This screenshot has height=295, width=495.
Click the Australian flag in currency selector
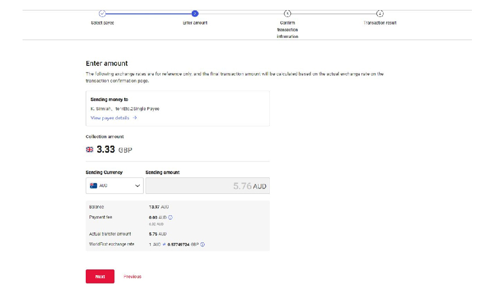tap(93, 186)
